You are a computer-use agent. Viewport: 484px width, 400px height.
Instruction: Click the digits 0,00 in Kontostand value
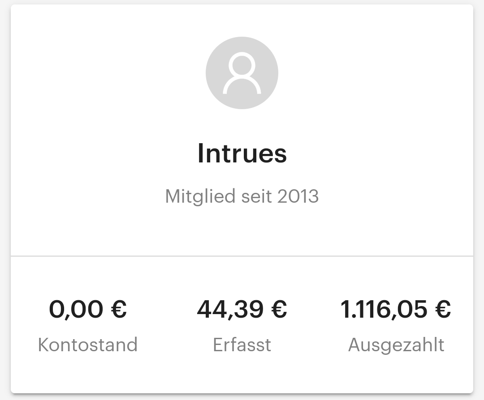(76, 309)
